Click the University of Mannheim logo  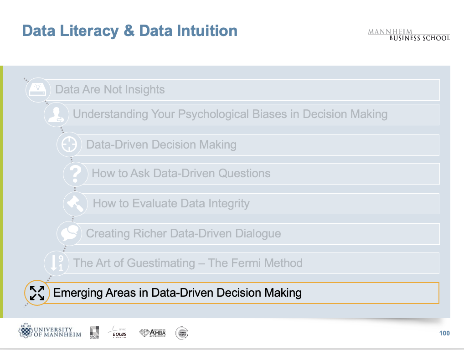point(50,332)
